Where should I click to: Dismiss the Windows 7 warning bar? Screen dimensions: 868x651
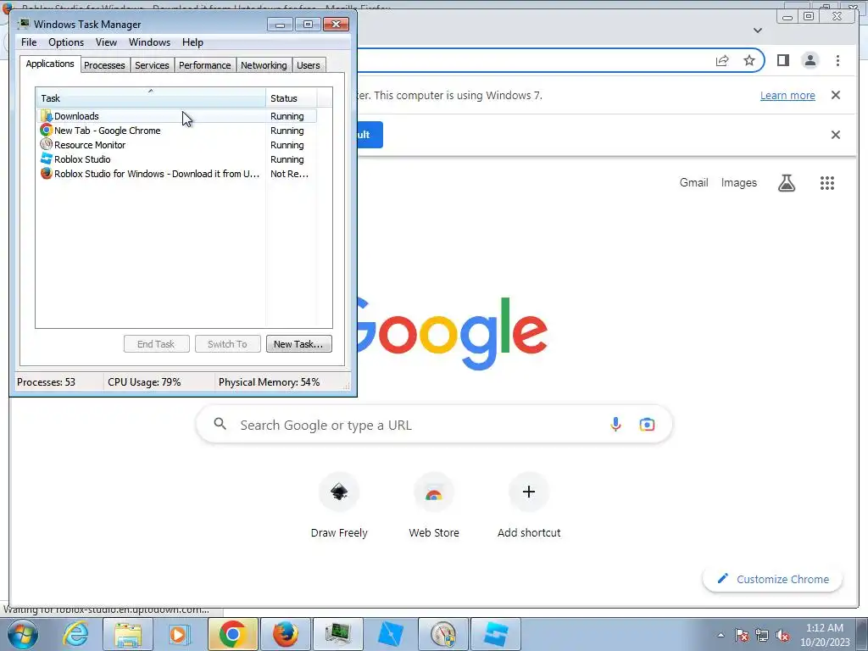pos(836,95)
